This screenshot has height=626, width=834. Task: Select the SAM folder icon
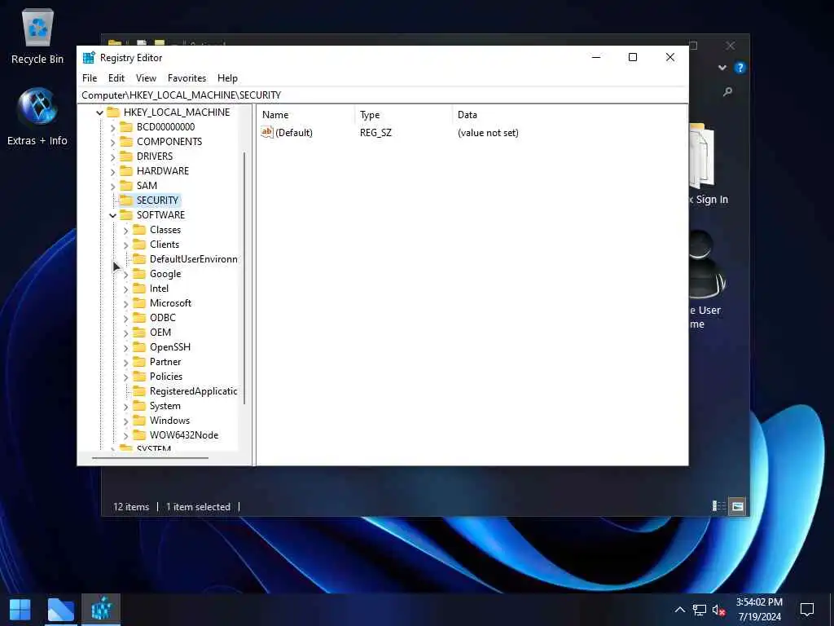126,185
